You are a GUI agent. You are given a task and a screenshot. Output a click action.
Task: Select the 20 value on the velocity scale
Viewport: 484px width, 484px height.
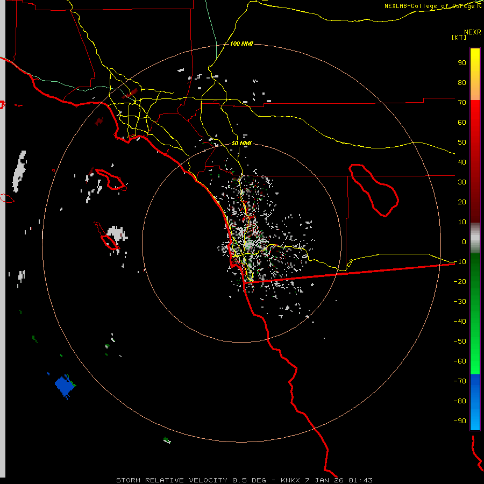[462, 202]
